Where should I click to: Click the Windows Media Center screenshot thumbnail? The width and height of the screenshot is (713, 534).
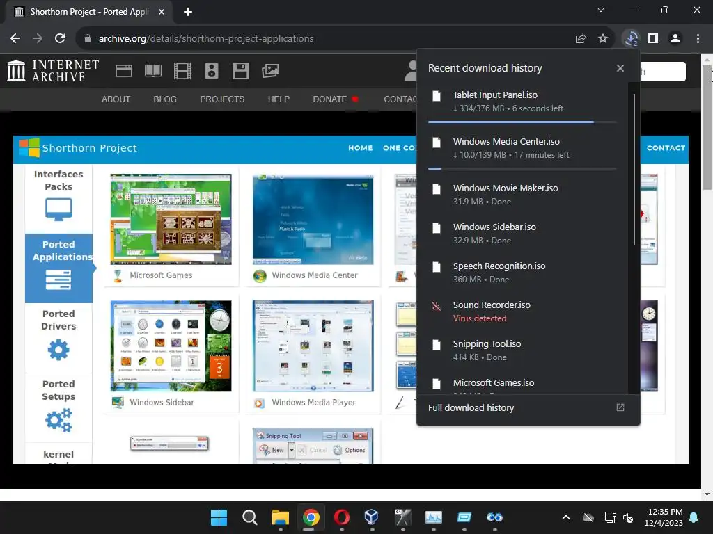click(x=313, y=219)
